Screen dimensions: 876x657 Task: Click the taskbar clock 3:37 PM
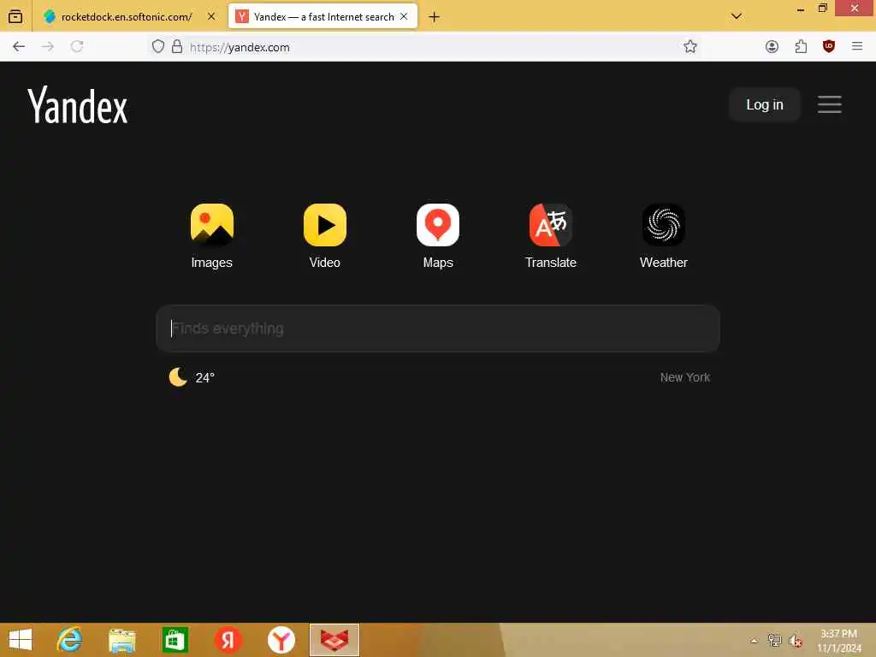point(838,641)
